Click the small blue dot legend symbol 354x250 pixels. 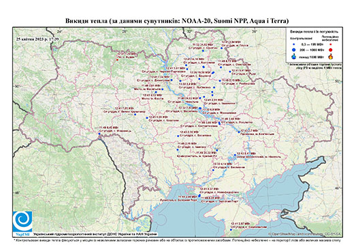click(x=294, y=45)
